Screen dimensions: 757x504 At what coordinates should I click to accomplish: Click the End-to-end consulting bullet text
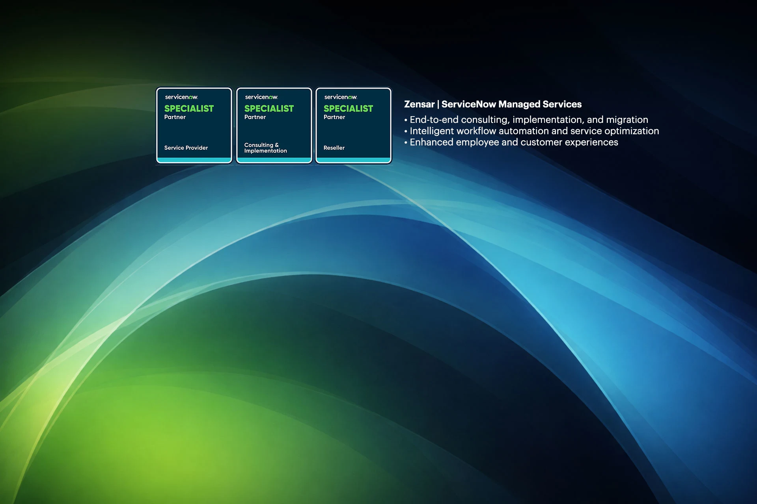[526, 120]
